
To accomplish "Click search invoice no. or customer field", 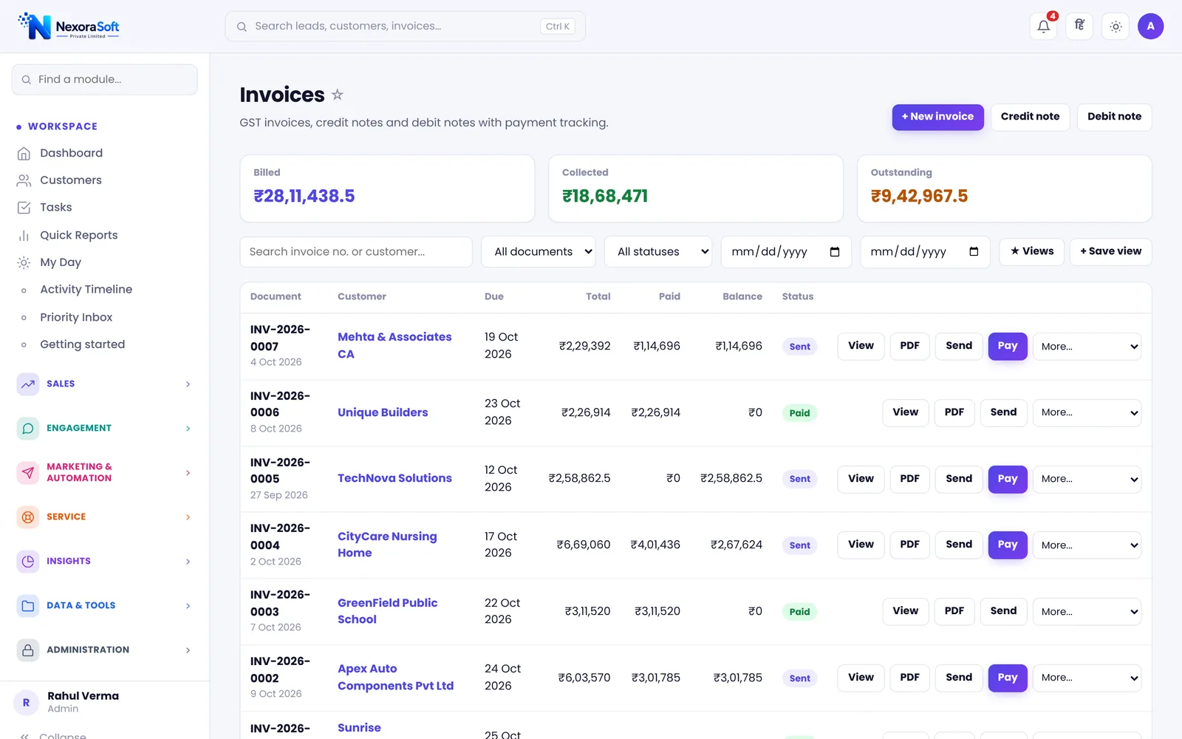I will [x=356, y=252].
